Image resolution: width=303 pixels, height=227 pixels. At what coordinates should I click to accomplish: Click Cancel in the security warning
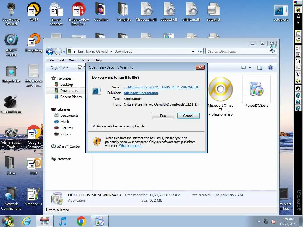pos(188,116)
